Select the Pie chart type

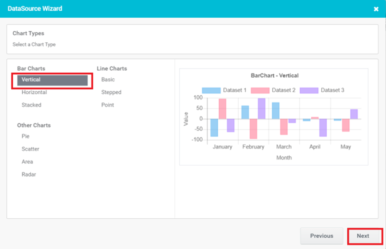25,136
